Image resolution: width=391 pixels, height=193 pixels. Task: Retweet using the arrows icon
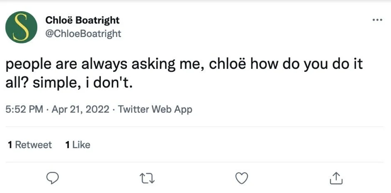click(x=147, y=178)
